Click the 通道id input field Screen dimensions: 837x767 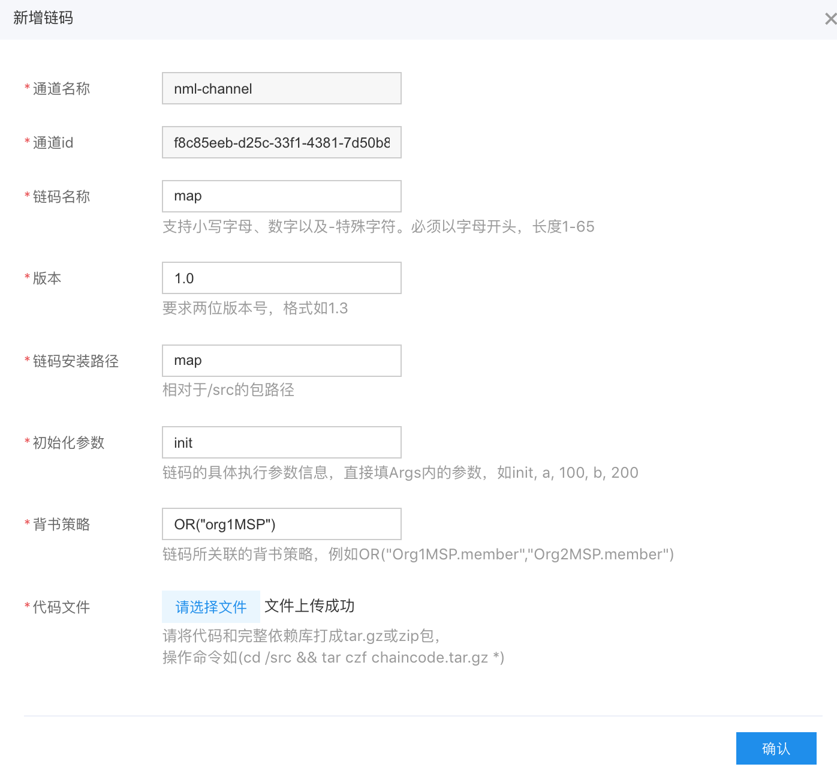282,142
